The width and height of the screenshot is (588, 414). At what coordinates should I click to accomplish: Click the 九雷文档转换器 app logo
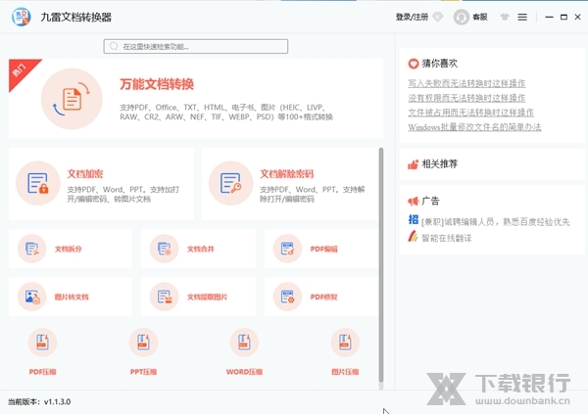[x=21, y=17]
